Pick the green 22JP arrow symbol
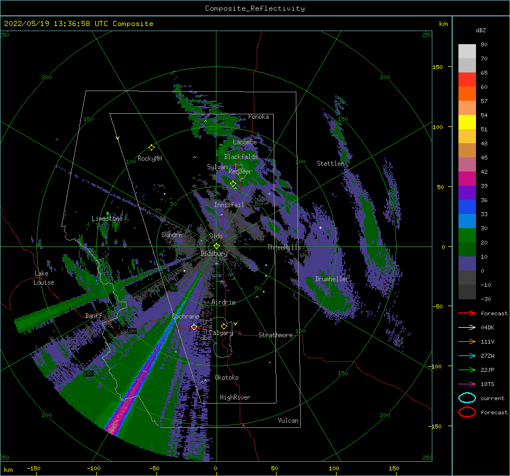510x476 pixels. (467, 370)
